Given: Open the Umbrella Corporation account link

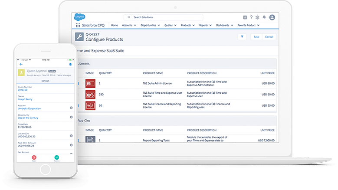Looking at the screenshot, I should 29,108.
